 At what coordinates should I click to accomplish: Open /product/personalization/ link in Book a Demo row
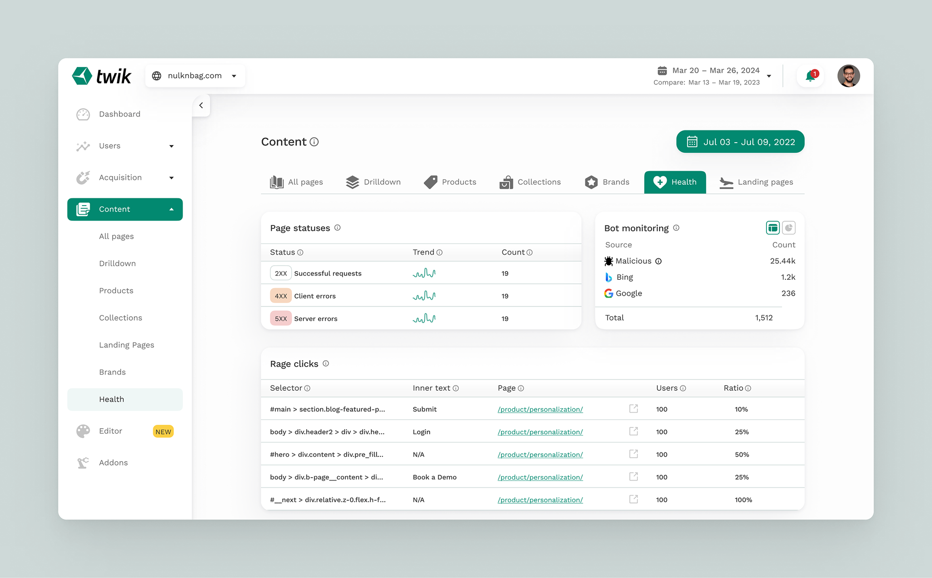coord(540,478)
